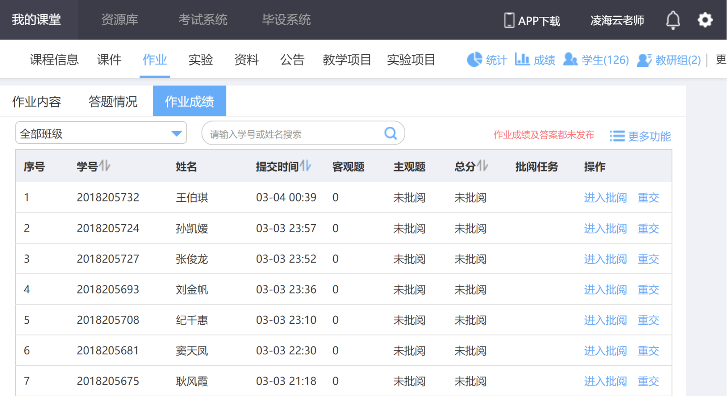
Task: Expand the 全部班级 class dropdown
Action: coord(176,134)
